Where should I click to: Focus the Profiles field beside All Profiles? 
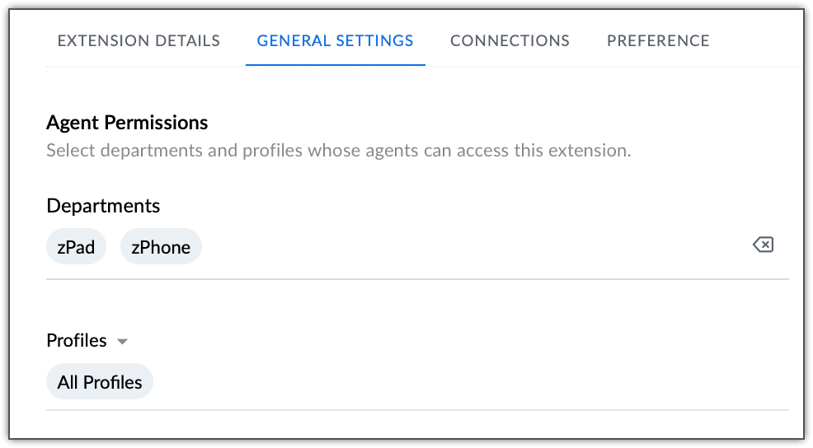470,382
